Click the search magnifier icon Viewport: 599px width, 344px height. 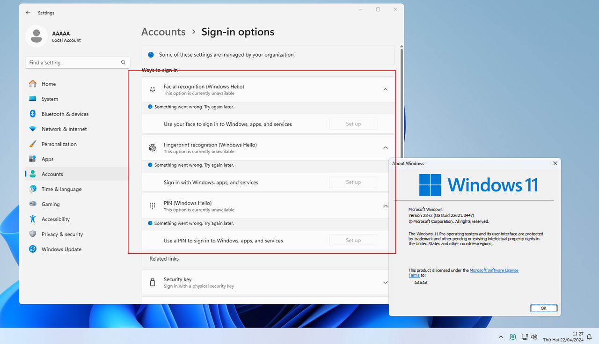(x=123, y=62)
